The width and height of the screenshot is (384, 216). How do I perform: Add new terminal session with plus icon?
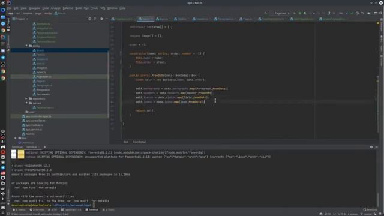[44, 147]
